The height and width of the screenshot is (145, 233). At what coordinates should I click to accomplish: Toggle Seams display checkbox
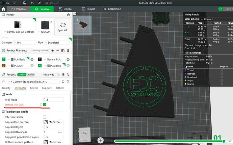click(x=222, y=84)
